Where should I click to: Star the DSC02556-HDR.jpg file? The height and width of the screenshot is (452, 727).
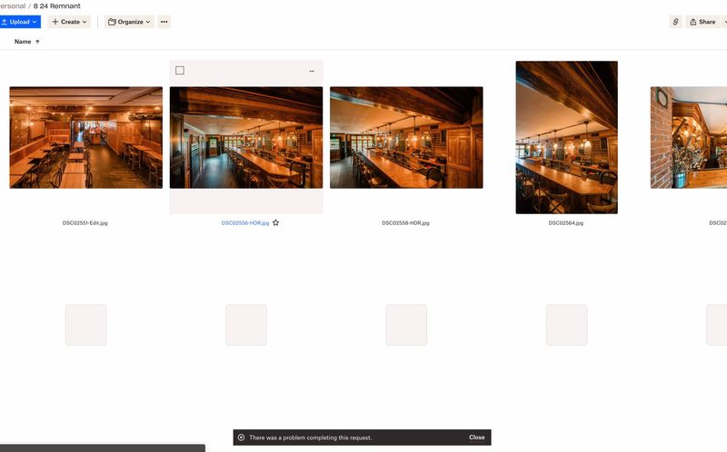coord(276,222)
